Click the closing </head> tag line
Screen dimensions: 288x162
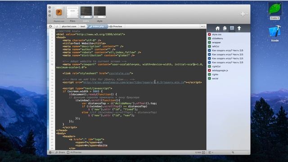coord(62,130)
